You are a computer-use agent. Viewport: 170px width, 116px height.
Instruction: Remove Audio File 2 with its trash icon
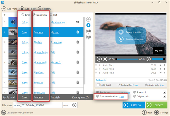pyautogui.click(x=165, y=73)
